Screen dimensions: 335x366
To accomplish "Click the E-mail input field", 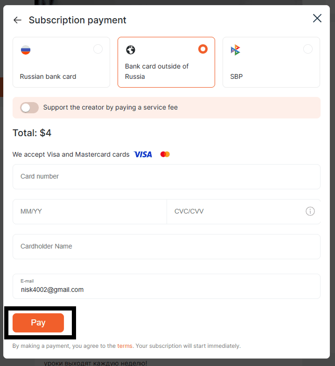I will (167, 289).
